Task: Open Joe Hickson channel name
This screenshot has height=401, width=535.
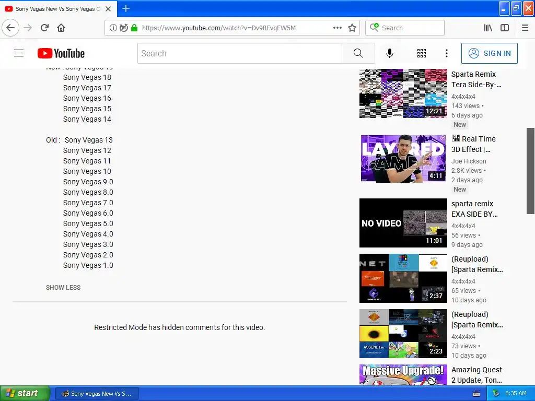Action: [469, 161]
